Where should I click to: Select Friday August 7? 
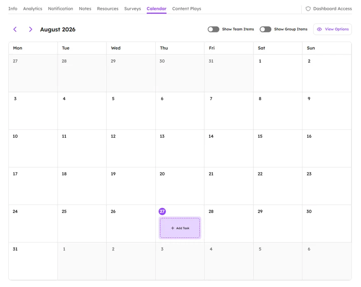pos(229,111)
